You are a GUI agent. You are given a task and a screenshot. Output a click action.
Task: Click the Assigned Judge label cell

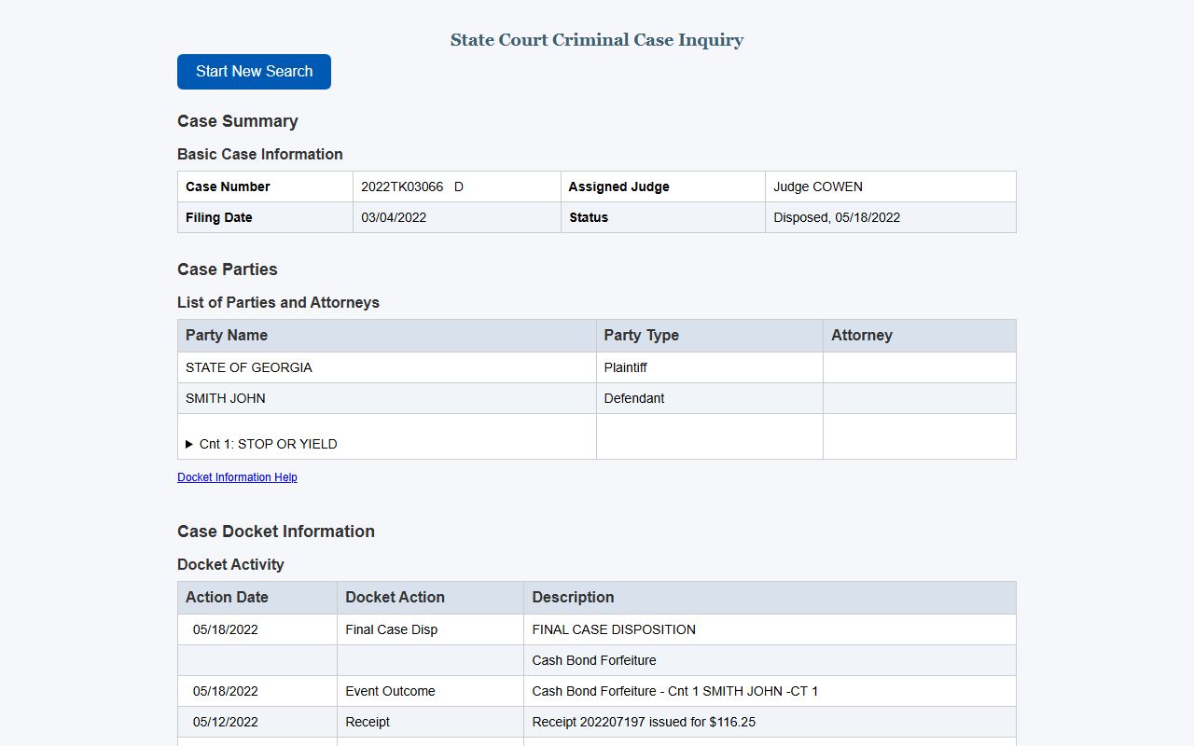[x=663, y=186]
